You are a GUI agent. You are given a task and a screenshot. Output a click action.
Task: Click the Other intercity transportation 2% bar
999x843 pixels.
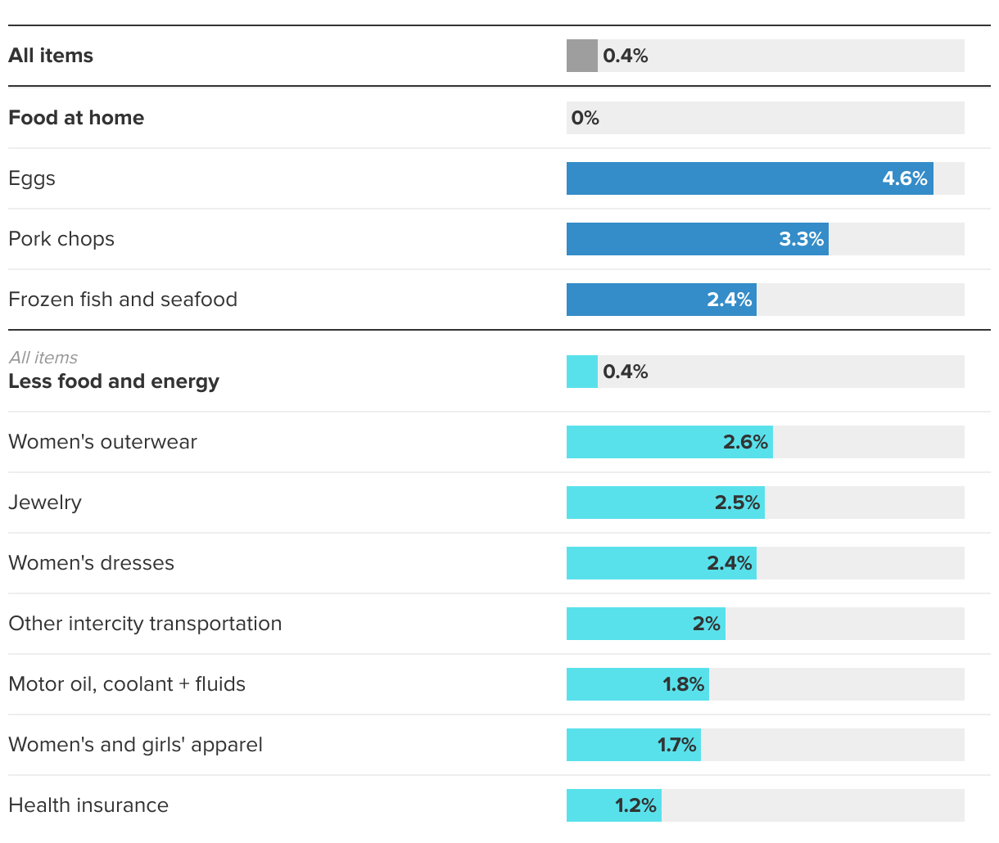tap(645, 624)
